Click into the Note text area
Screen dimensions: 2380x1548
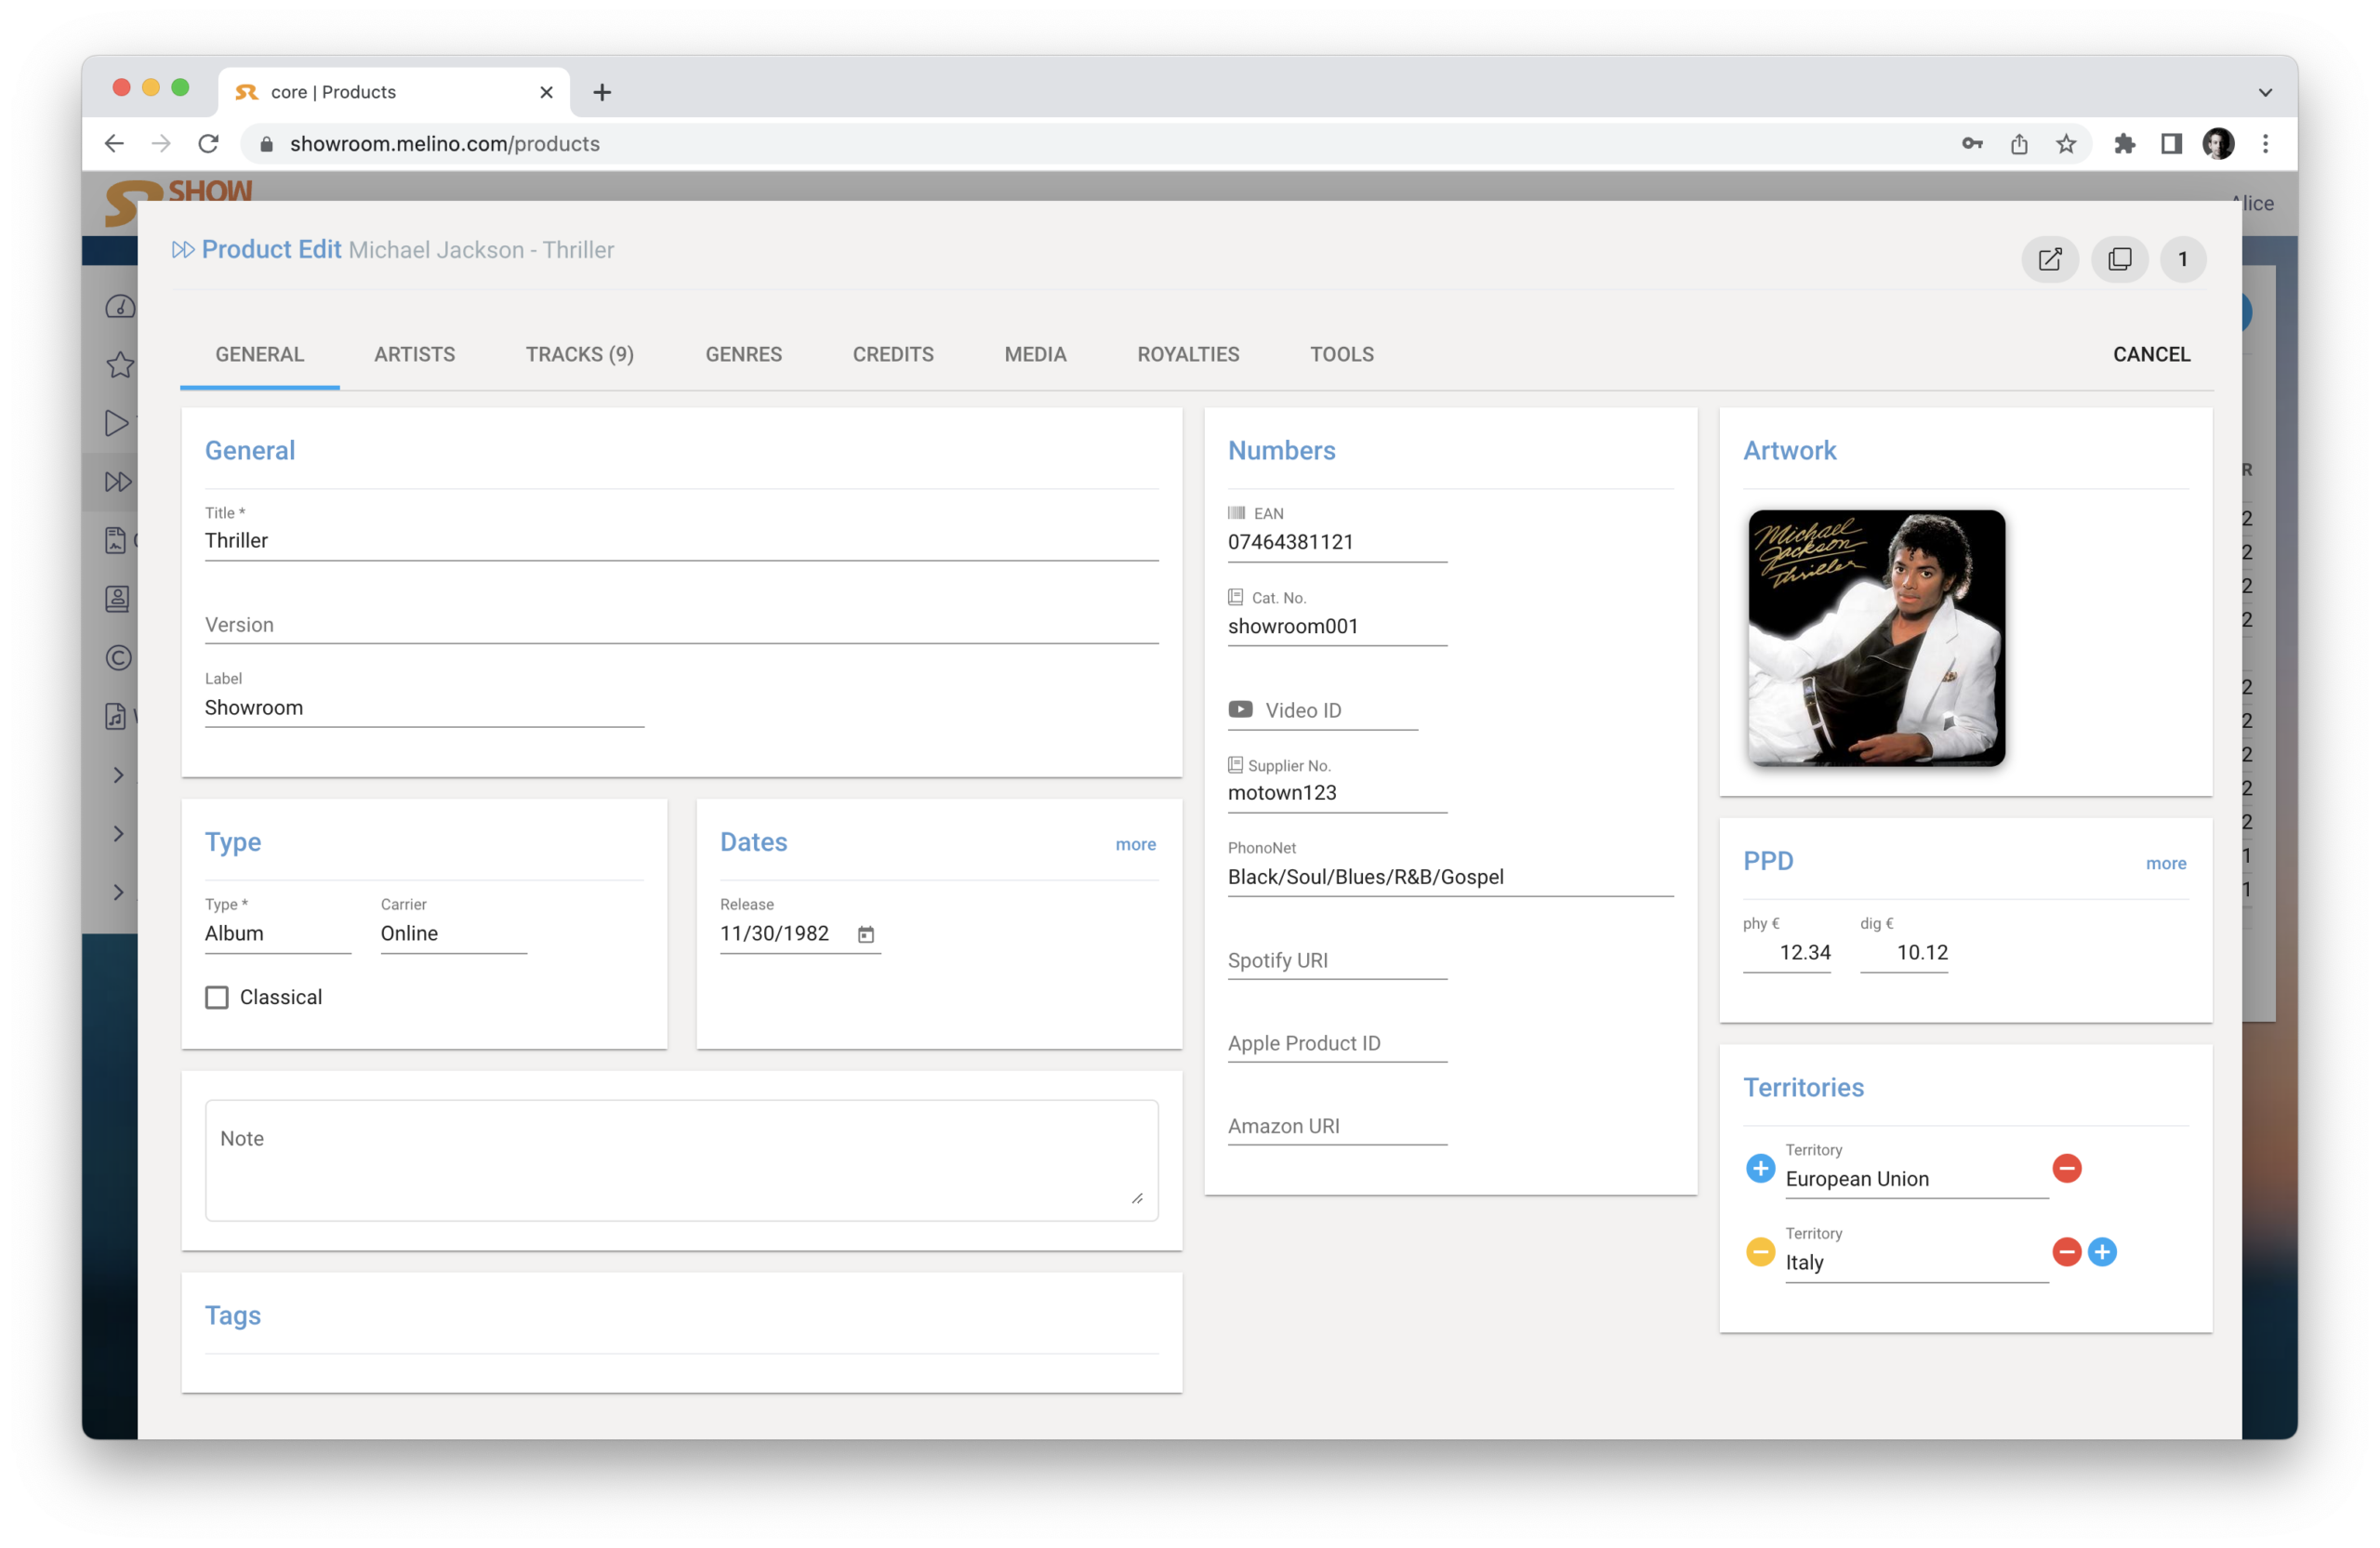[x=680, y=1160]
